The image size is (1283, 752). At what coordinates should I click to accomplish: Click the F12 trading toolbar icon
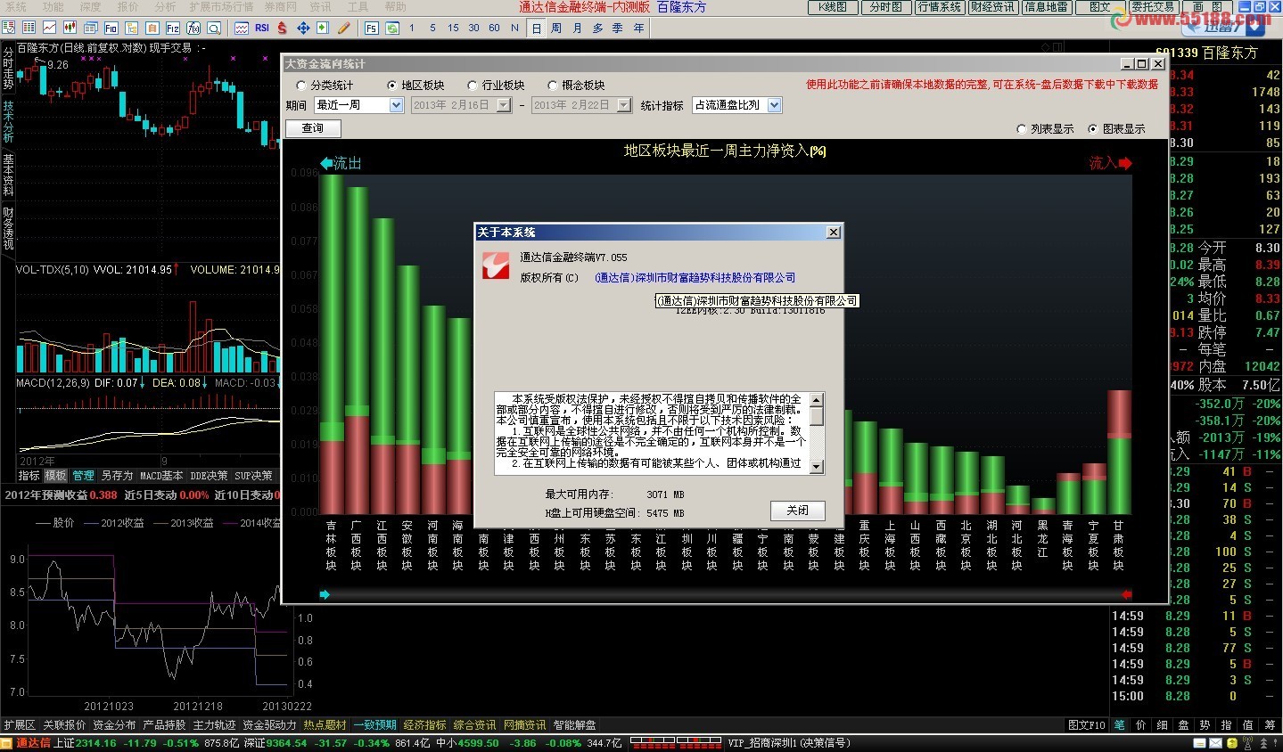tap(173, 28)
